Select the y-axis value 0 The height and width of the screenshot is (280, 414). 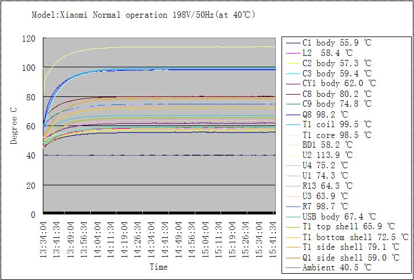click(33, 215)
